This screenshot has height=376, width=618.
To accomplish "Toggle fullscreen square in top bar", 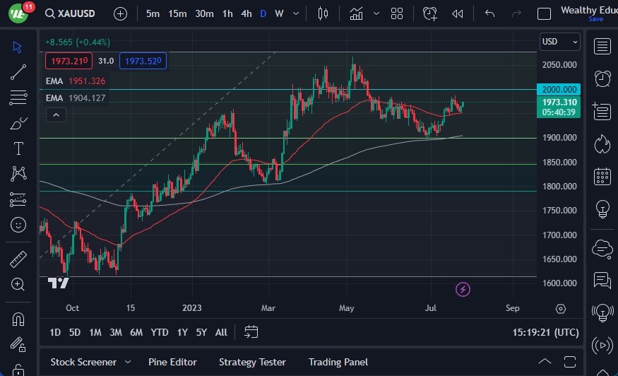I will click(x=544, y=13).
